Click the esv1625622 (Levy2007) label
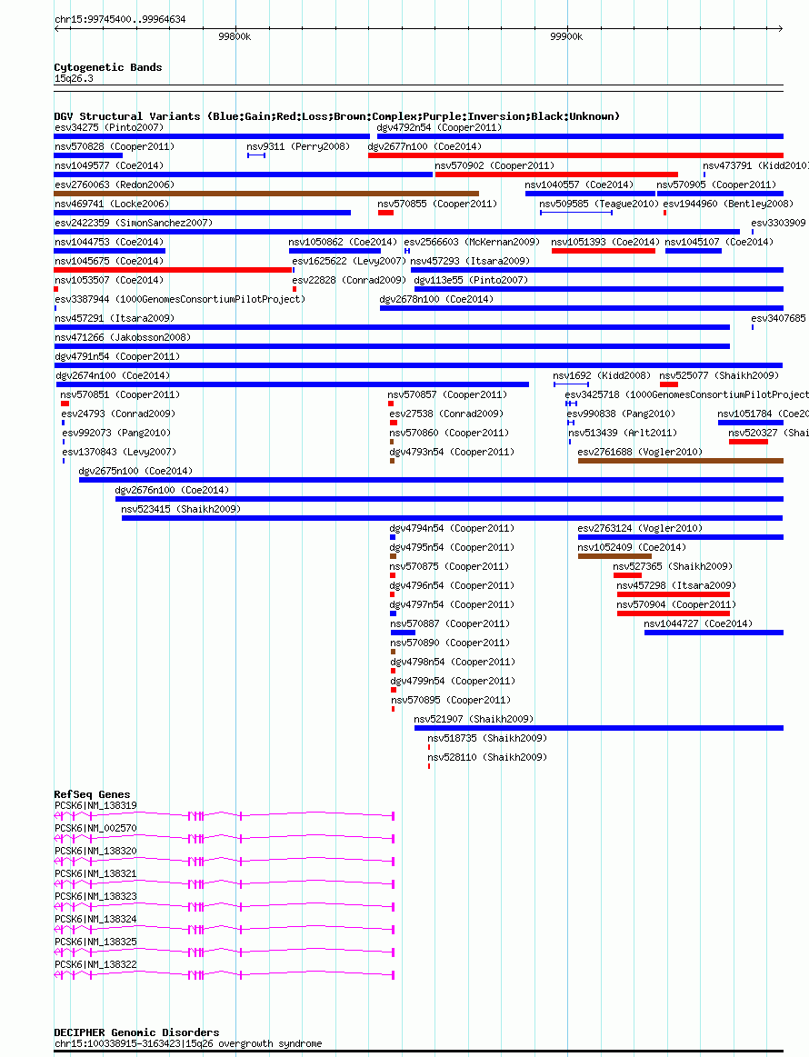809x1057 pixels. [x=349, y=261]
